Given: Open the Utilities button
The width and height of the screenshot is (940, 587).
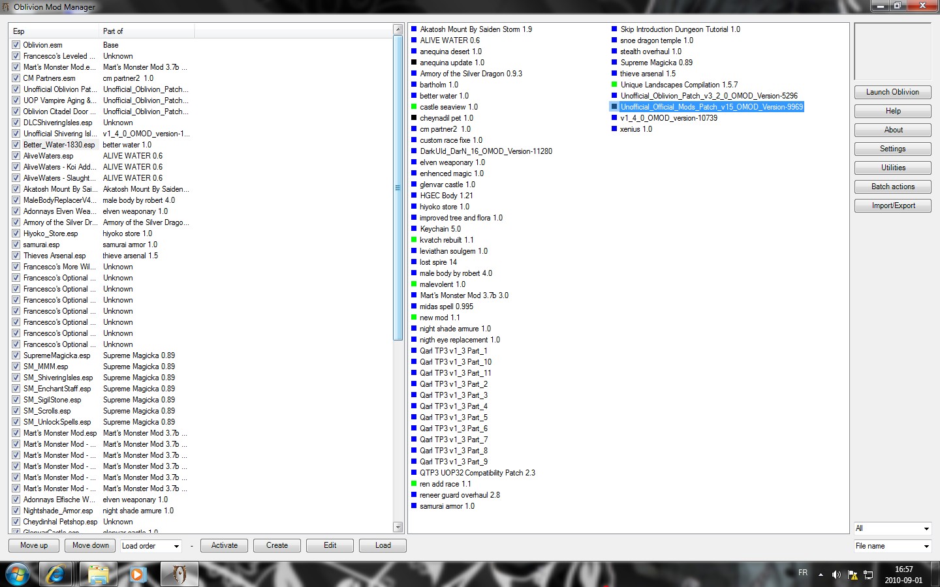Looking at the screenshot, I should point(892,168).
